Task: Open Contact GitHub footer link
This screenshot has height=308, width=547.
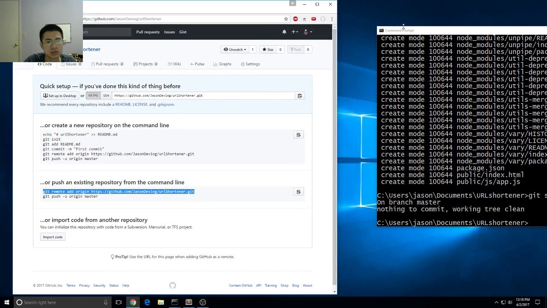Action: 241,285
